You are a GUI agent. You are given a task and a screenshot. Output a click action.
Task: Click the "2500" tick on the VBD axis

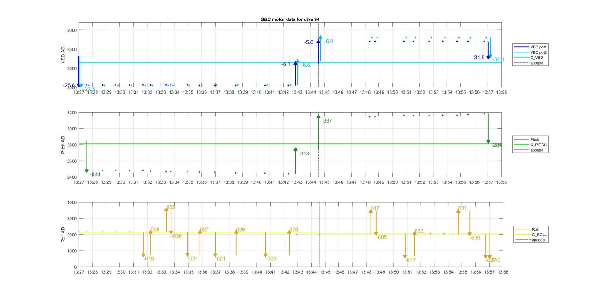(x=72, y=49)
